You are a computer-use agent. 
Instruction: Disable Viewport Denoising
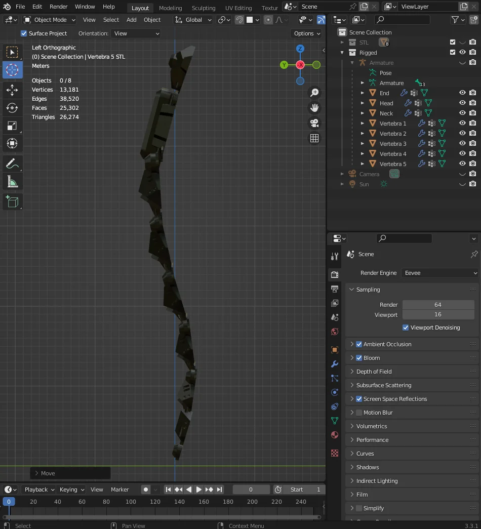pyautogui.click(x=406, y=328)
